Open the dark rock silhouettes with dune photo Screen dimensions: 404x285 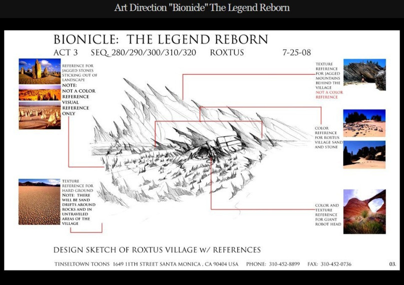364,155
